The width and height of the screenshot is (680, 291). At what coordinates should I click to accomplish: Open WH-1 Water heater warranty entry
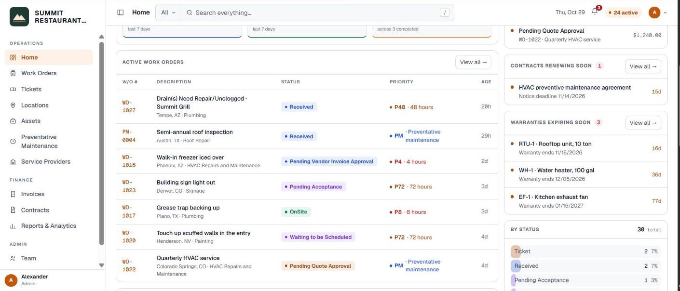coord(586,174)
